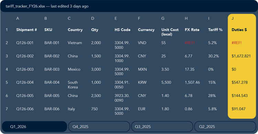Select the #REF! error in FX Rate column

click(190, 43)
